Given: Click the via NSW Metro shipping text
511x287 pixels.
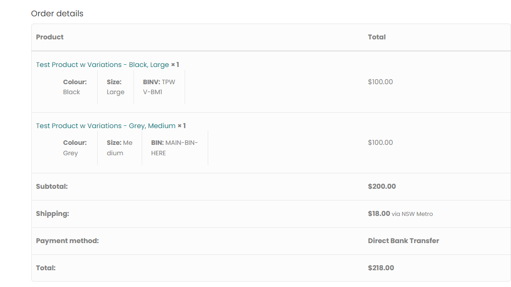Looking at the screenshot, I should point(412,214).
